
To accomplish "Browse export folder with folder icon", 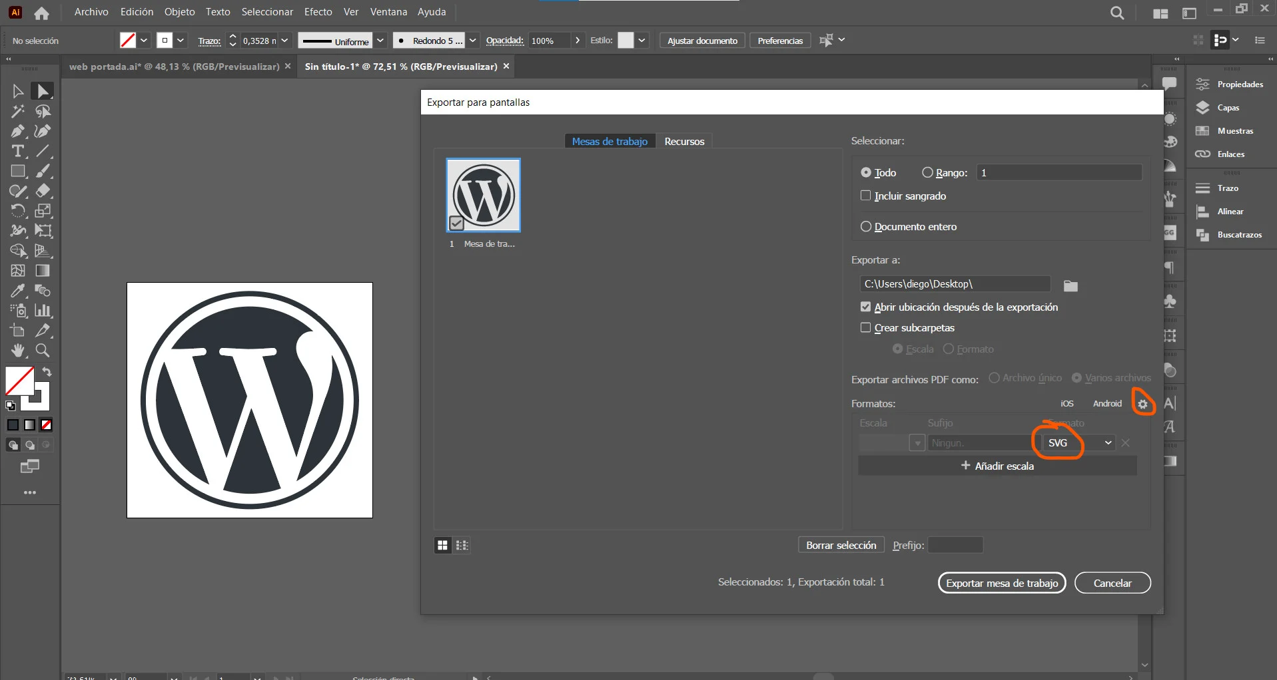I will [1070, 285].
